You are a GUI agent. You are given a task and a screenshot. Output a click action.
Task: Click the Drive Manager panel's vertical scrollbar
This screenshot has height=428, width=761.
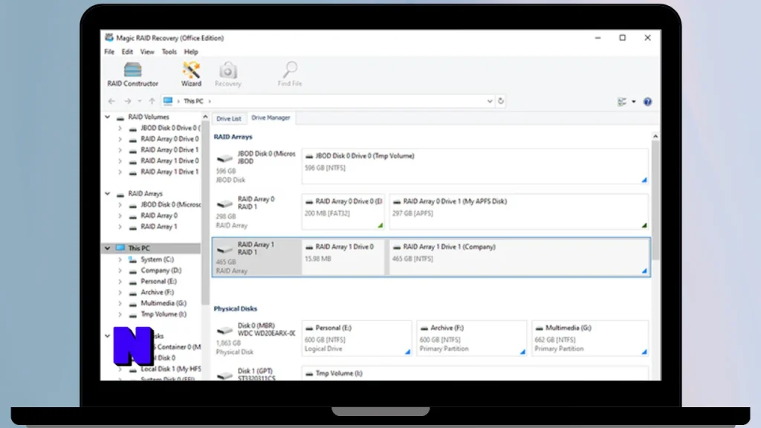click(x=655, y=200)
